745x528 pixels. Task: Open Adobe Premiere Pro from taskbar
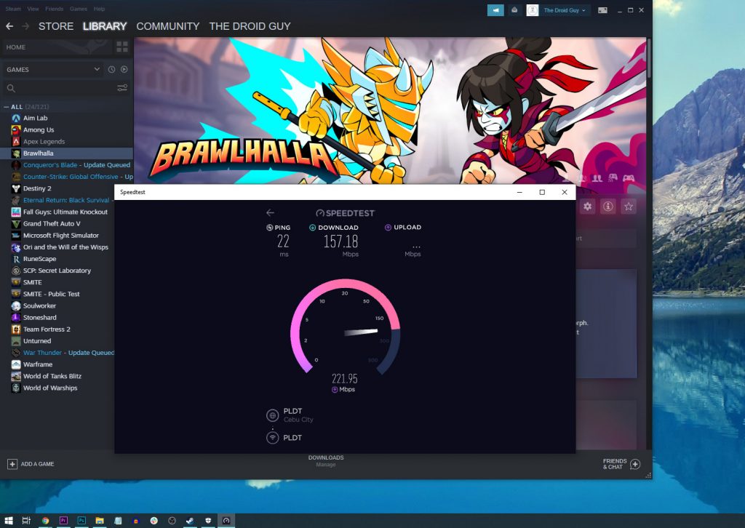63,521
